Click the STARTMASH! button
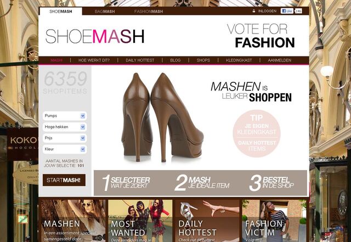 pyautogui.click(x=64, y=180)
